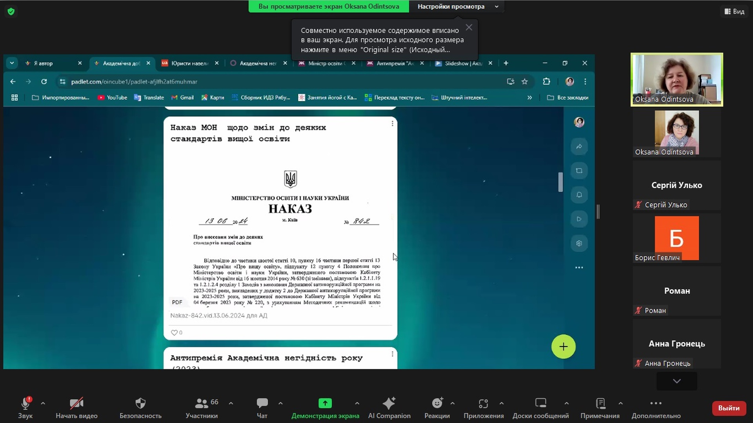753x423 pixels.
Task: Open the YouTube bookmark
Action: 113,98
